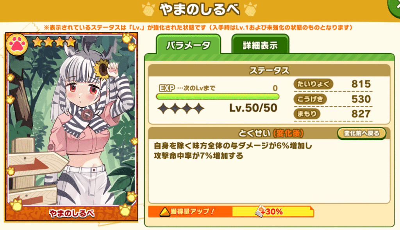Click the warning triangle beside 獲得量アップ

(x=165, y=212)
